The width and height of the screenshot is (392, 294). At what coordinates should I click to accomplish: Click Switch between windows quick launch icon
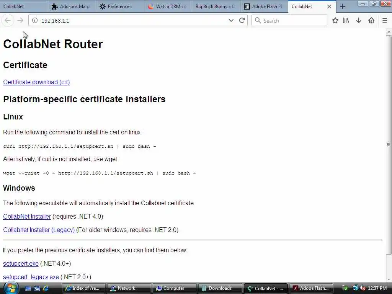[x=37, y=289]
